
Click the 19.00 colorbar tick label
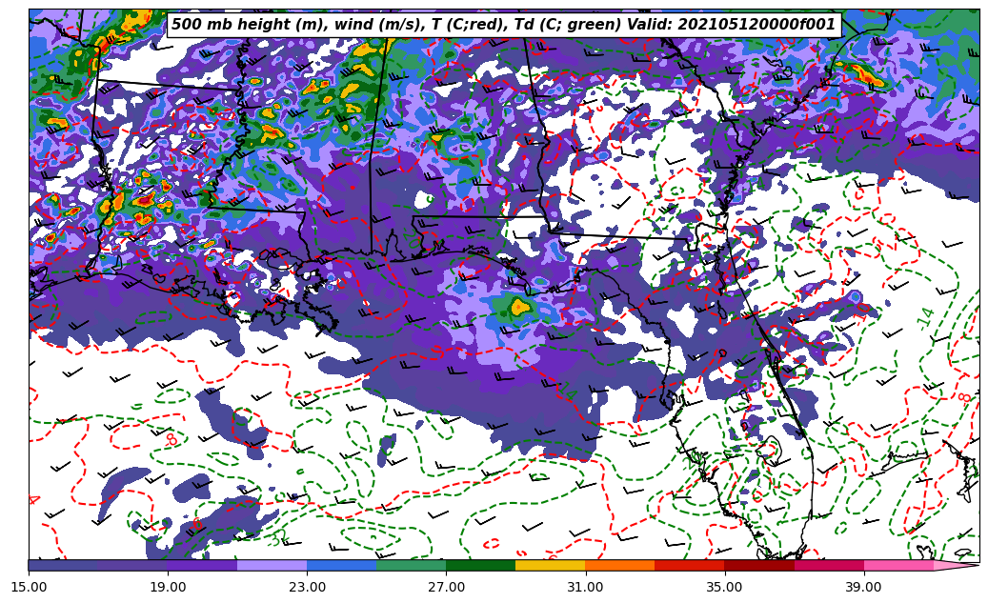click(168, 587)
